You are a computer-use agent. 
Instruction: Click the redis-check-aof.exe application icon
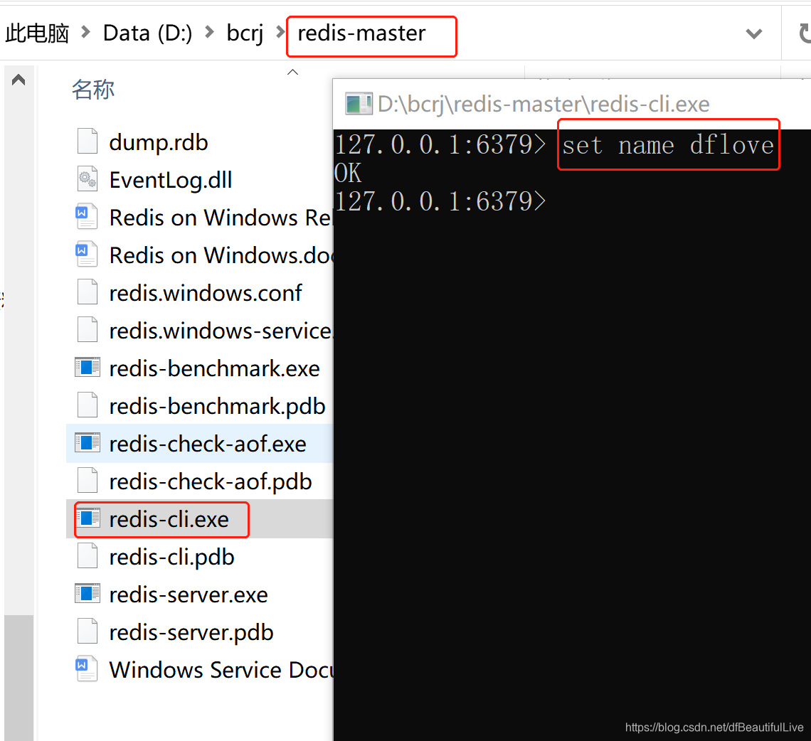(88, 442)
